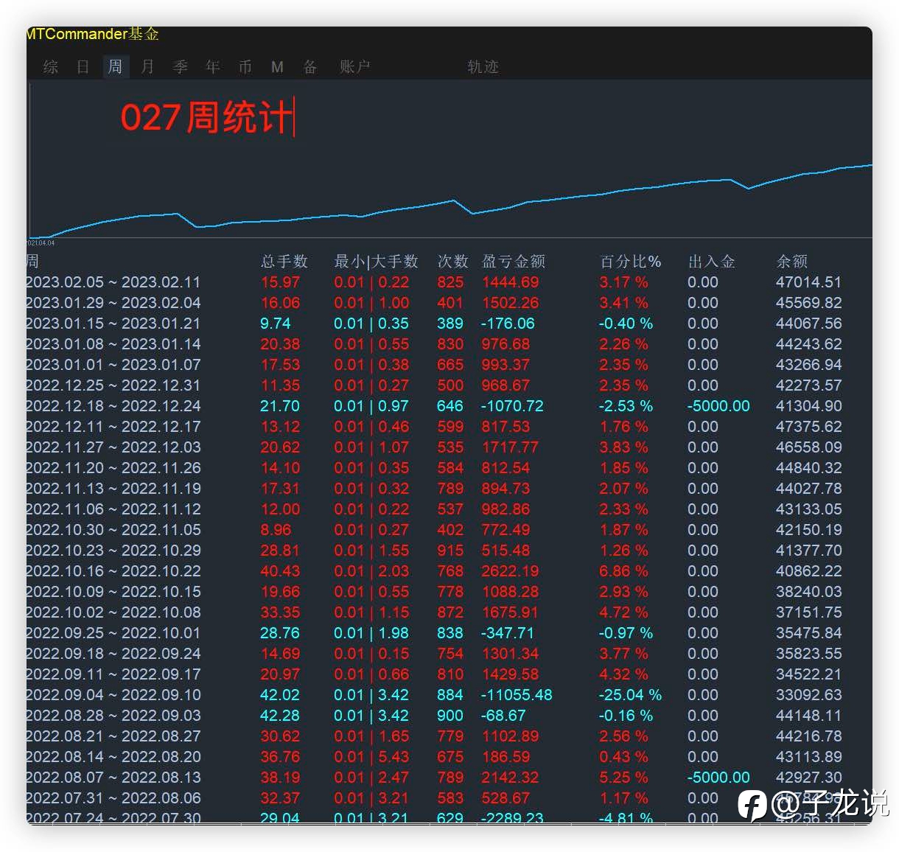
Task: Switch to the 备 tab
Action: [x=310, y=67]
